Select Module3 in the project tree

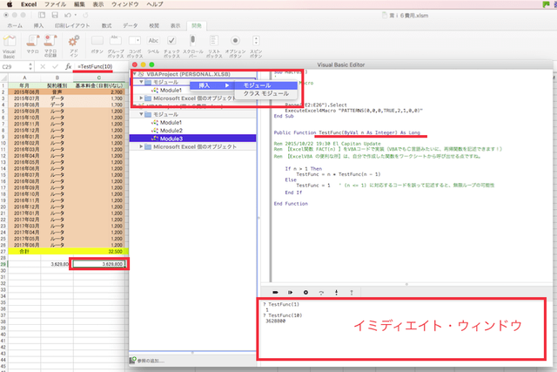tap(192, 139)
